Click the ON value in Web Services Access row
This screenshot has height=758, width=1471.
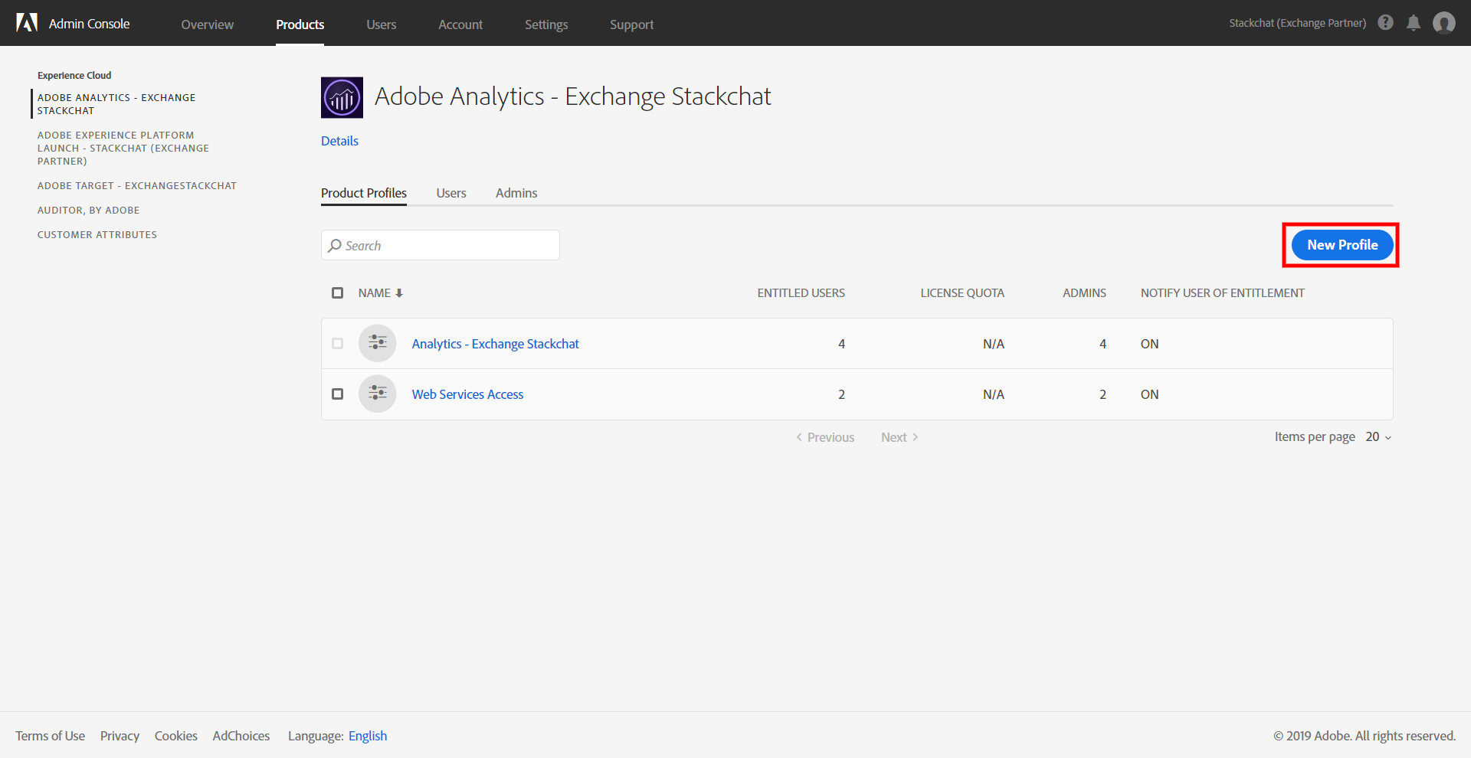pyautogui.click(x=1149, y=394)
